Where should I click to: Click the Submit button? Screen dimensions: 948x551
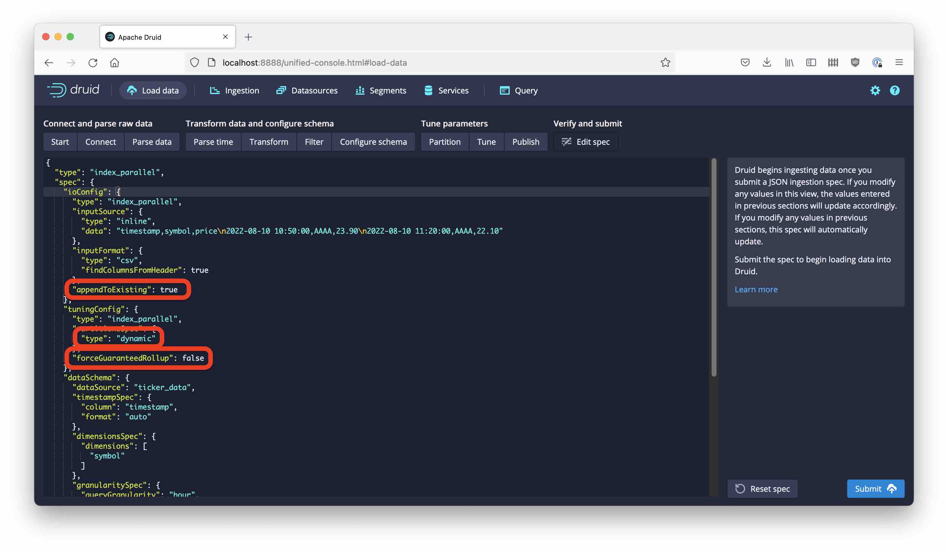(x=875, y=489)
